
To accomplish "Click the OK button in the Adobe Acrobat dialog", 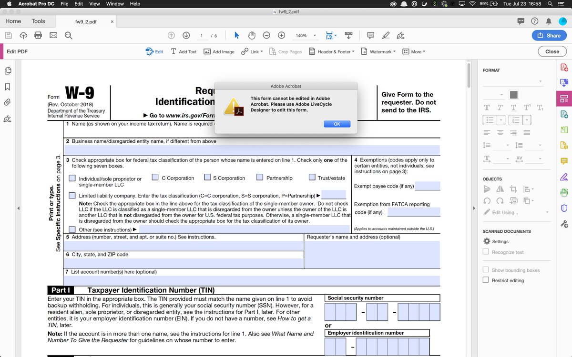I will tap(337, 124).
